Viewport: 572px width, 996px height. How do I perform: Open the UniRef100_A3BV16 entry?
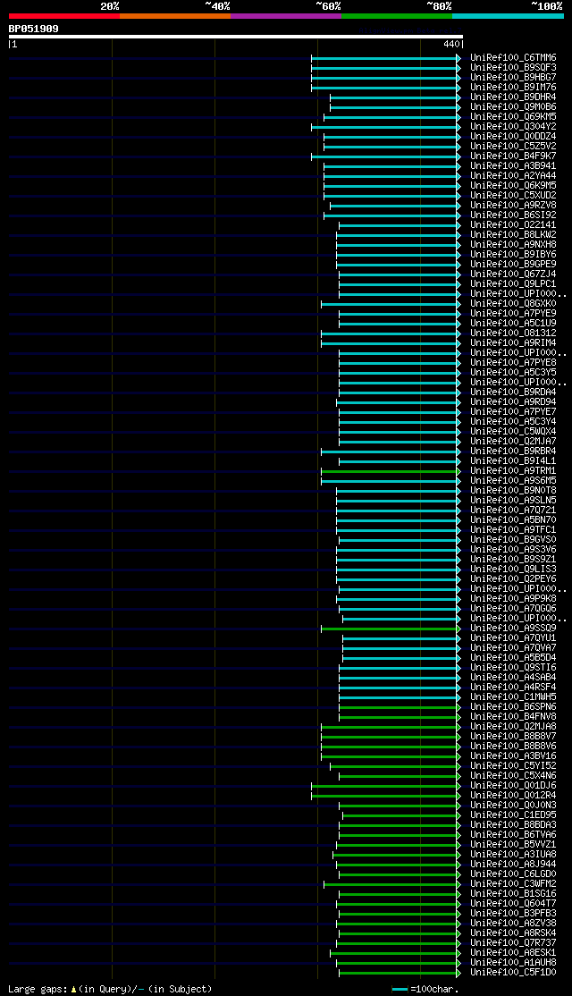pos(514,756)
